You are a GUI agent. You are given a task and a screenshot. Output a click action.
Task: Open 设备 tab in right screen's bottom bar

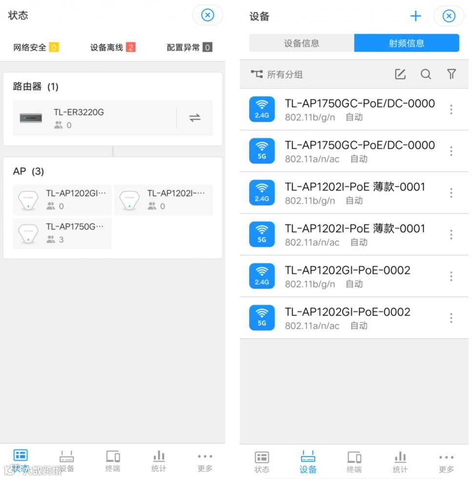[x=308, y=462]
